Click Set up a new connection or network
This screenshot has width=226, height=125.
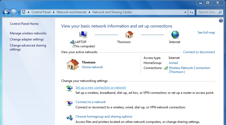pyautogui.click(x=101, y=87)
